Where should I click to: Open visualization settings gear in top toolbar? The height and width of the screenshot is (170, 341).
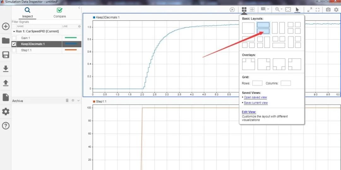click(337, 9)
